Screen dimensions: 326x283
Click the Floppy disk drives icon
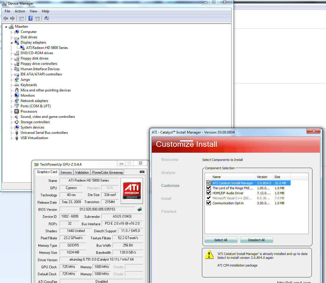tap(17, 58)
